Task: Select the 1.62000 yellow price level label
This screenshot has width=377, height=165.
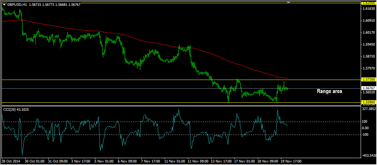Action: click(x=369, y=3)
